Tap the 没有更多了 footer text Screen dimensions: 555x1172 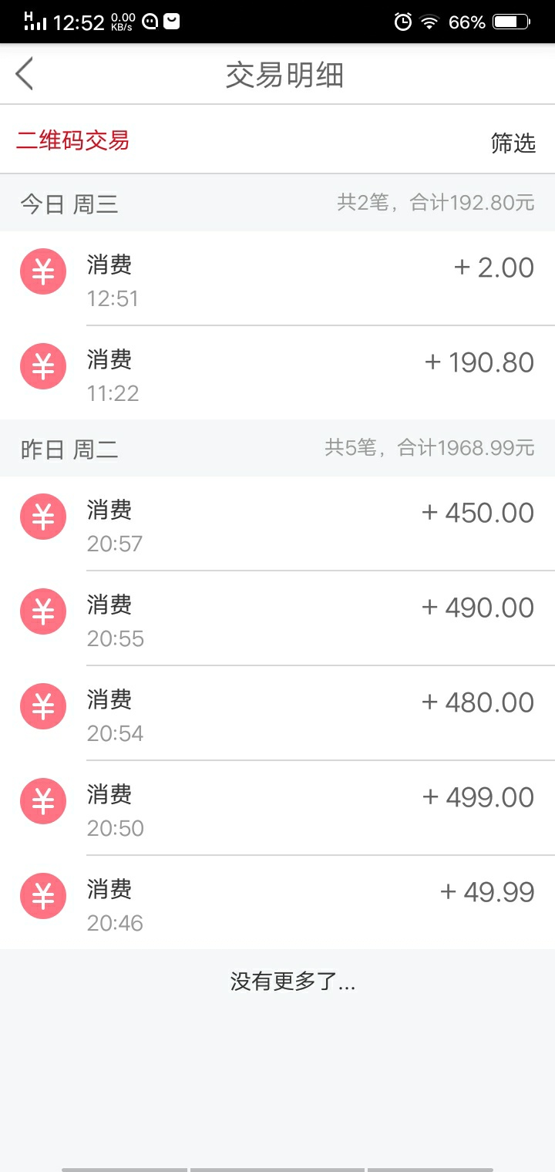click(293, 982)
